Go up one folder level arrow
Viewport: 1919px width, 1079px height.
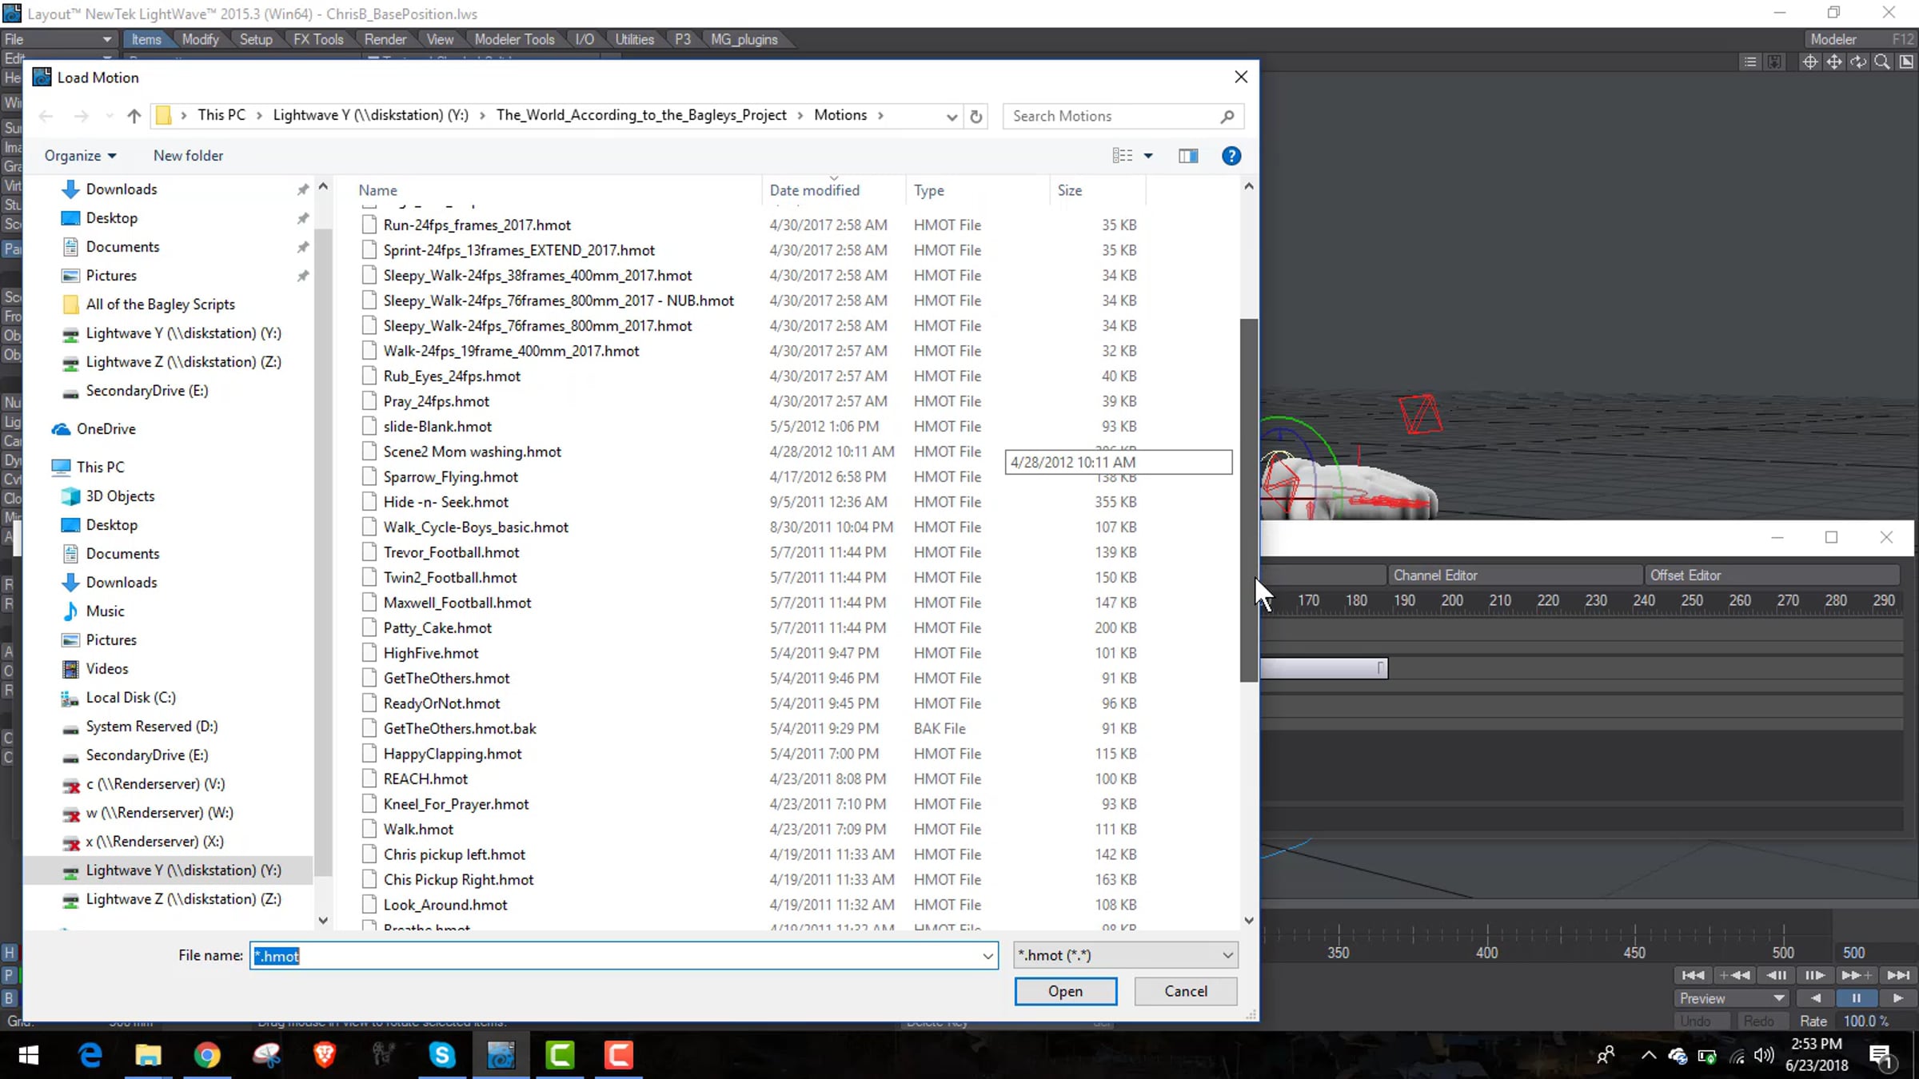pyautogui.click(x=134, y=116)
